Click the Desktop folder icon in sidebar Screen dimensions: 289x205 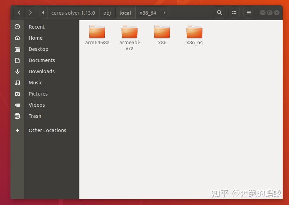[x=17, y=49]
